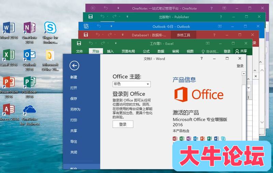Screen dimensions: 273x173
Task: Open OneNote 2016 desktop shortcut
Action: coord(29,33)
